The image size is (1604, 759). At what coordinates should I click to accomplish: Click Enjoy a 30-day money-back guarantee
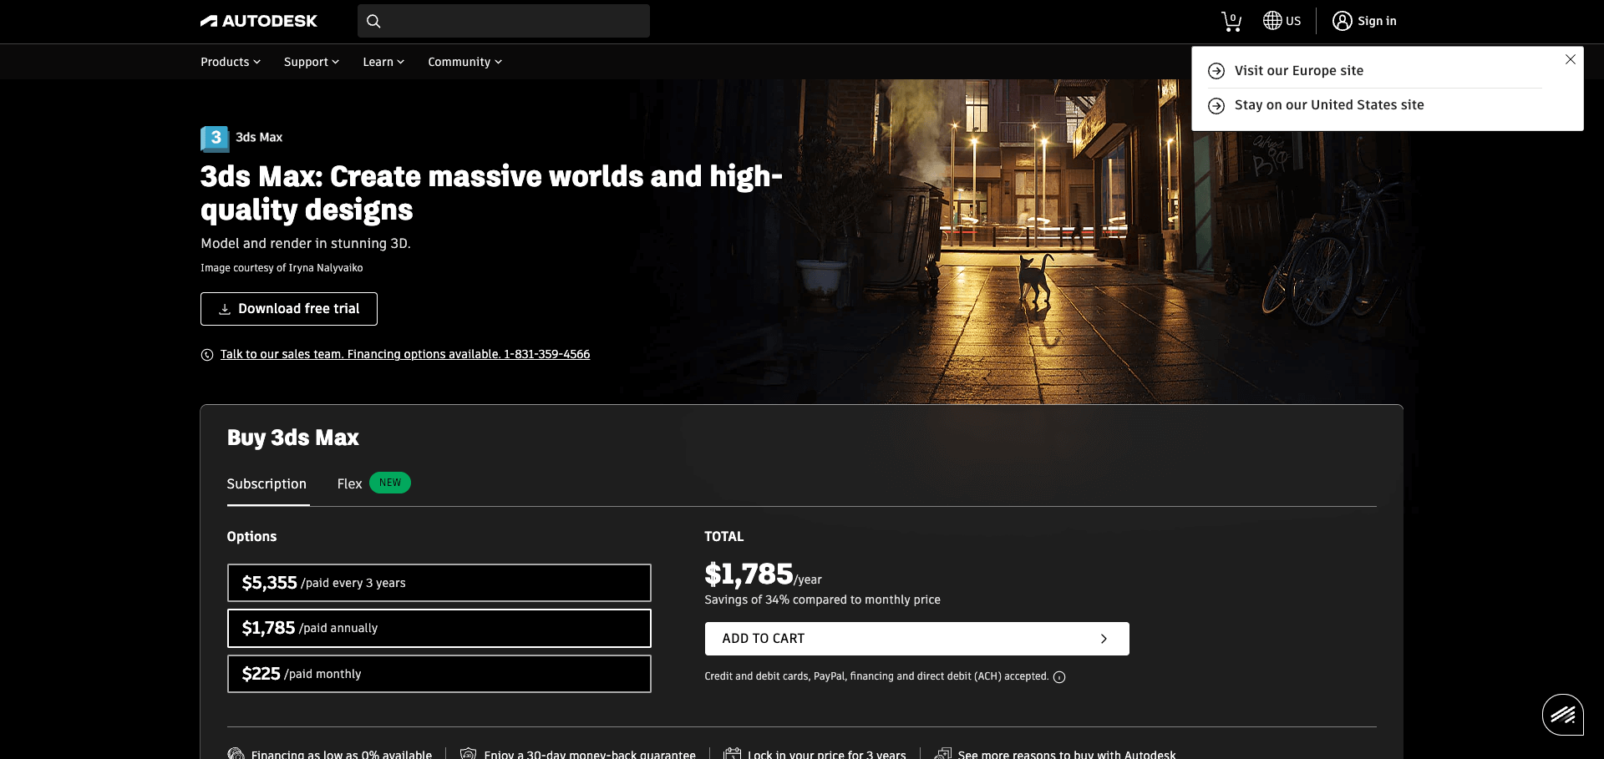coord(590,754)
